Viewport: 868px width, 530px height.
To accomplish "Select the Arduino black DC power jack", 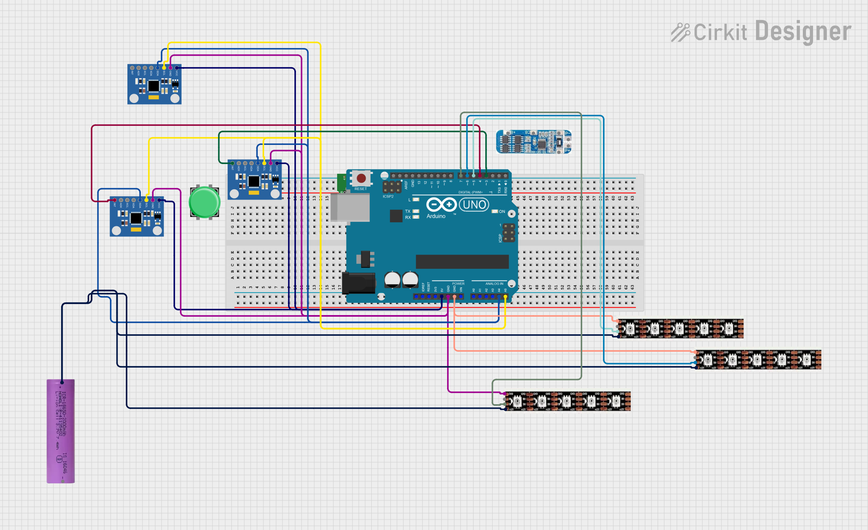I will click(359, 283).
